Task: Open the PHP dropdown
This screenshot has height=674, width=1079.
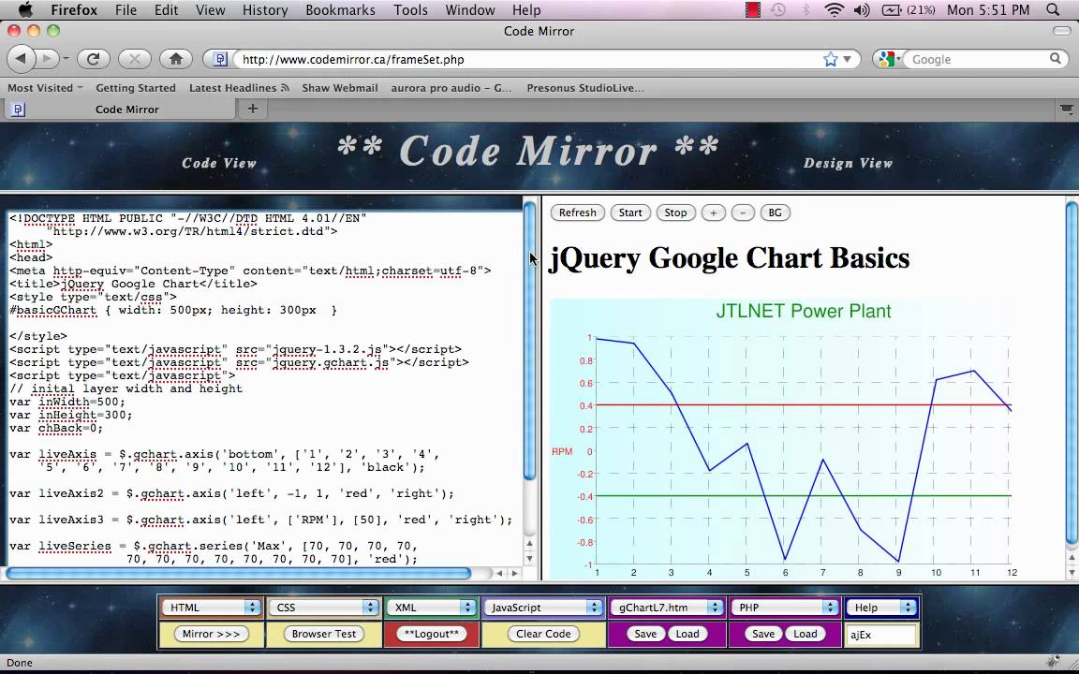Action: [784, 608]
